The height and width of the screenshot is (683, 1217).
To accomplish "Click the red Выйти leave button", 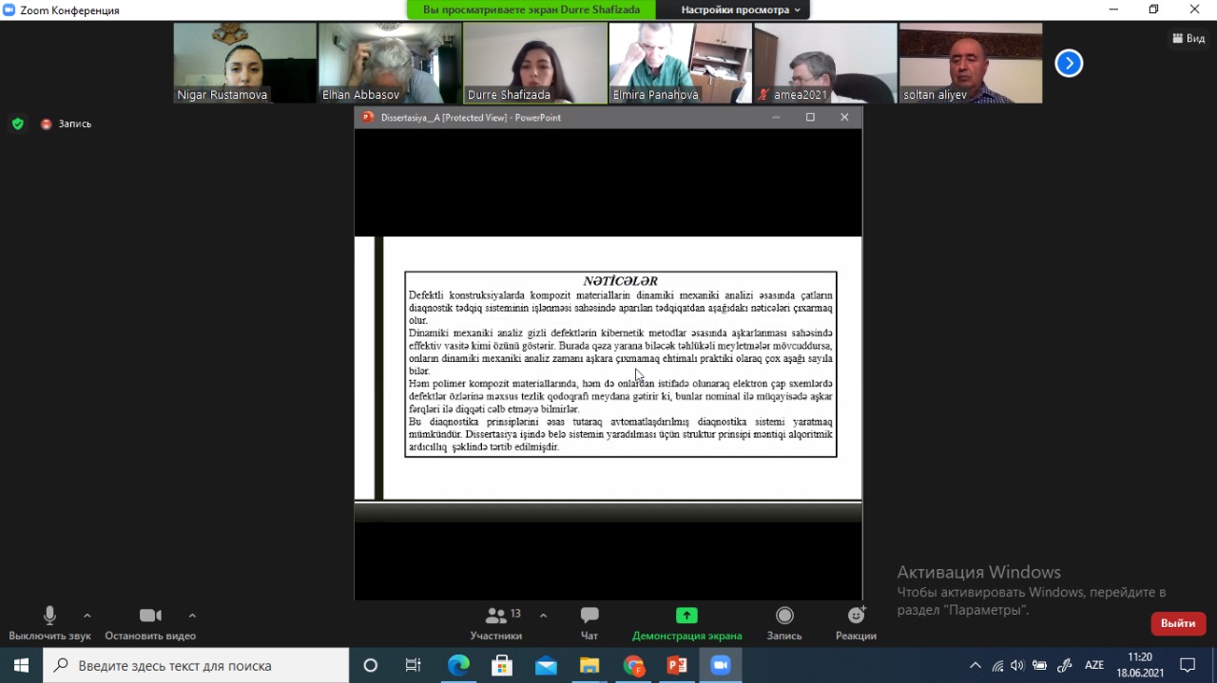I will point(1178,623).
